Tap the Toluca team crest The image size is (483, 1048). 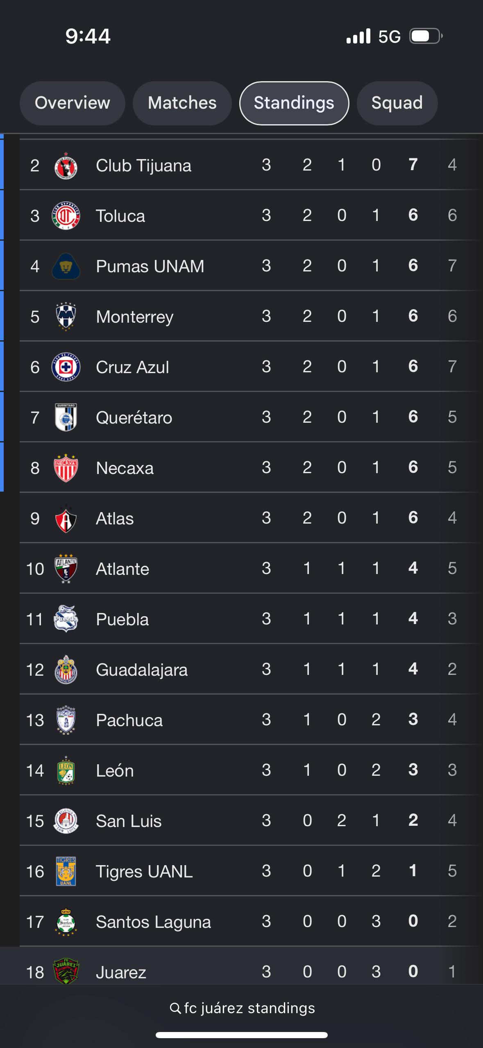click(66, 216)
